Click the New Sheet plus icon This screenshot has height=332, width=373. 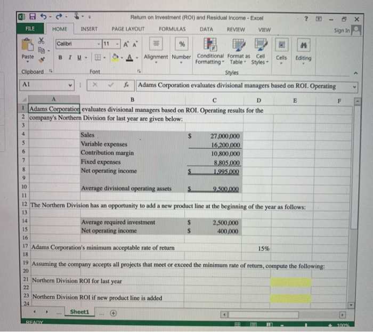113,313
